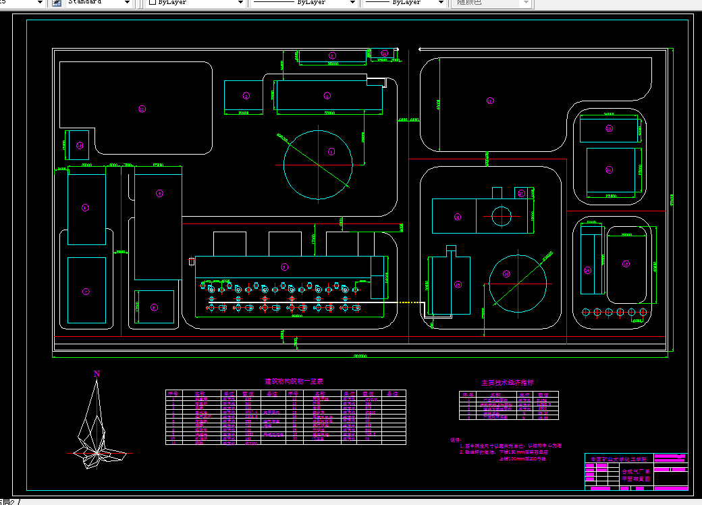Select the wind rose compass diagram
The image size is (702, 505).
point(99,423)
